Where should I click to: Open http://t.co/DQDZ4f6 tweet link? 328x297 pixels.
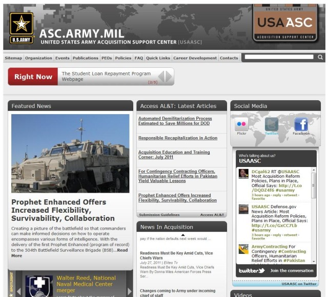(x=277, y=188)
